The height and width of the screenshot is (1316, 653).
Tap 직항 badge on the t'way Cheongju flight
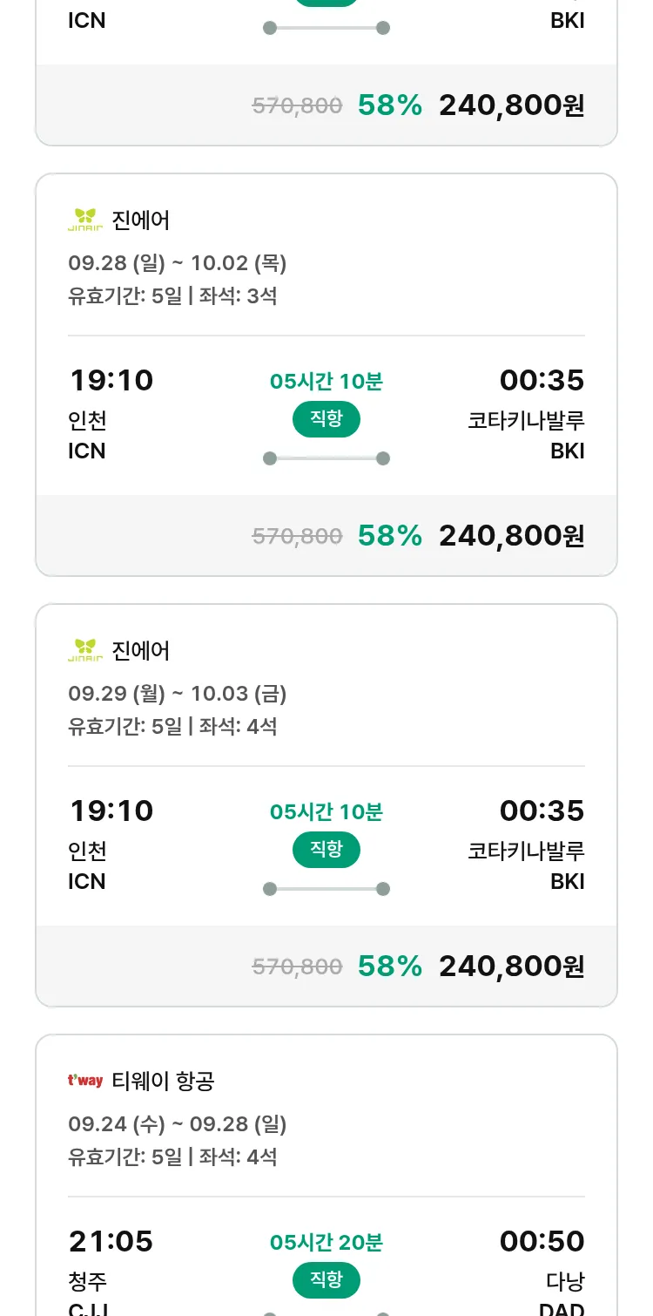click(x=326, y=1280)
